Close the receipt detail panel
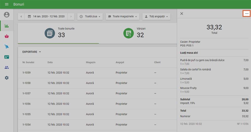This screenshot has height=132, width=251. pyautogui.click(x=182, y=13)
